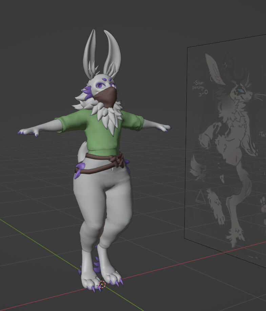Select the purple cheek tuft beside the mask
The image size is (266, 311).
88,92
